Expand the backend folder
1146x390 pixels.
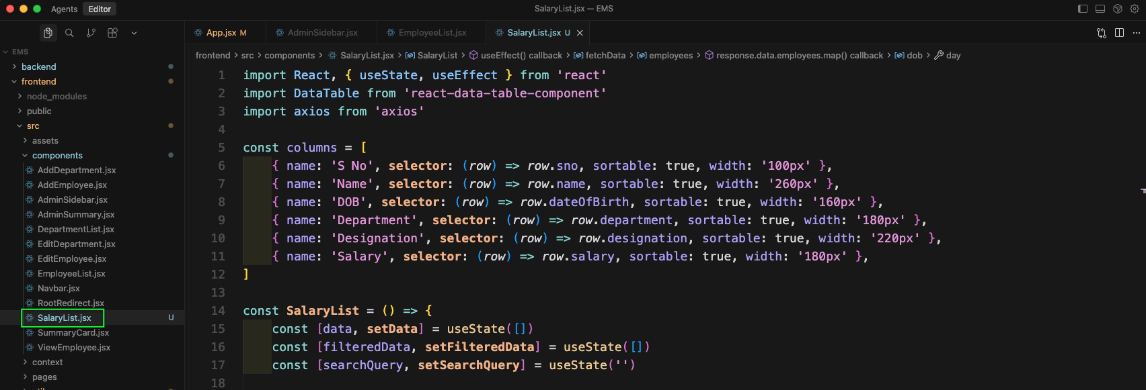tap(39, 66)
